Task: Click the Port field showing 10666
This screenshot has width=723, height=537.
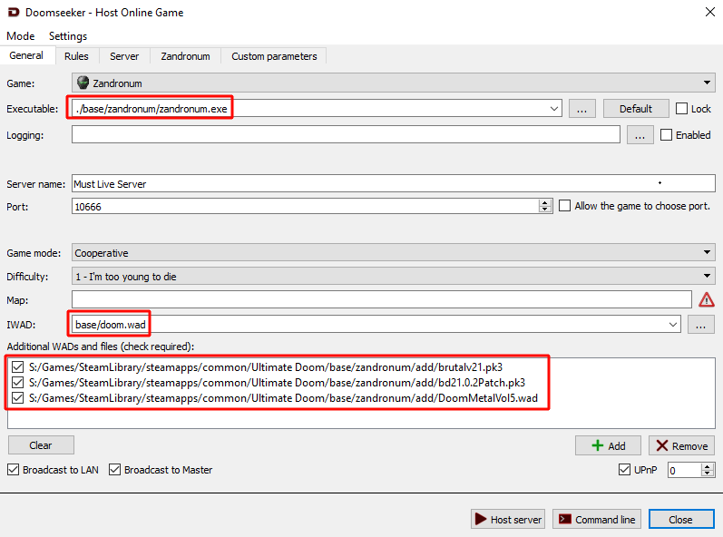Action: [x=305, y=206]
